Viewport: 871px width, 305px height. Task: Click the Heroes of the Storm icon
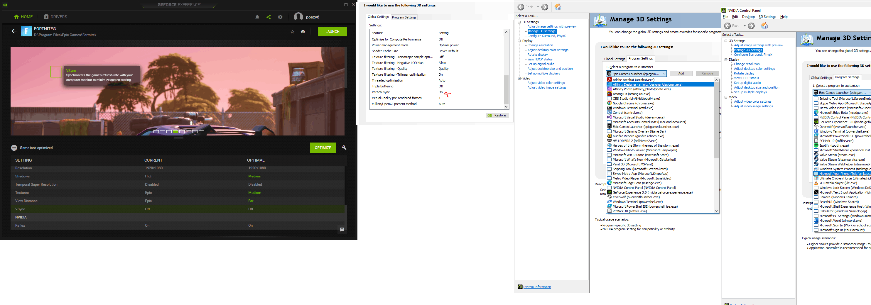pos(609,145)
